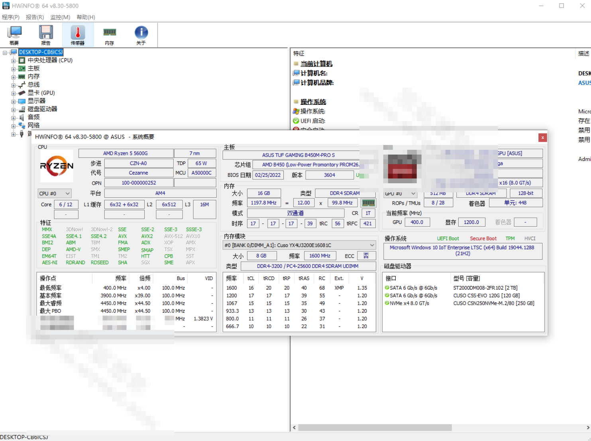
Task: Expand the 显示器 tree node
Action: pyautogui.click(x=14, y=101)
